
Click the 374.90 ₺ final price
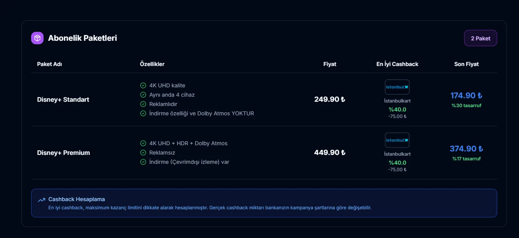[466, 149]
